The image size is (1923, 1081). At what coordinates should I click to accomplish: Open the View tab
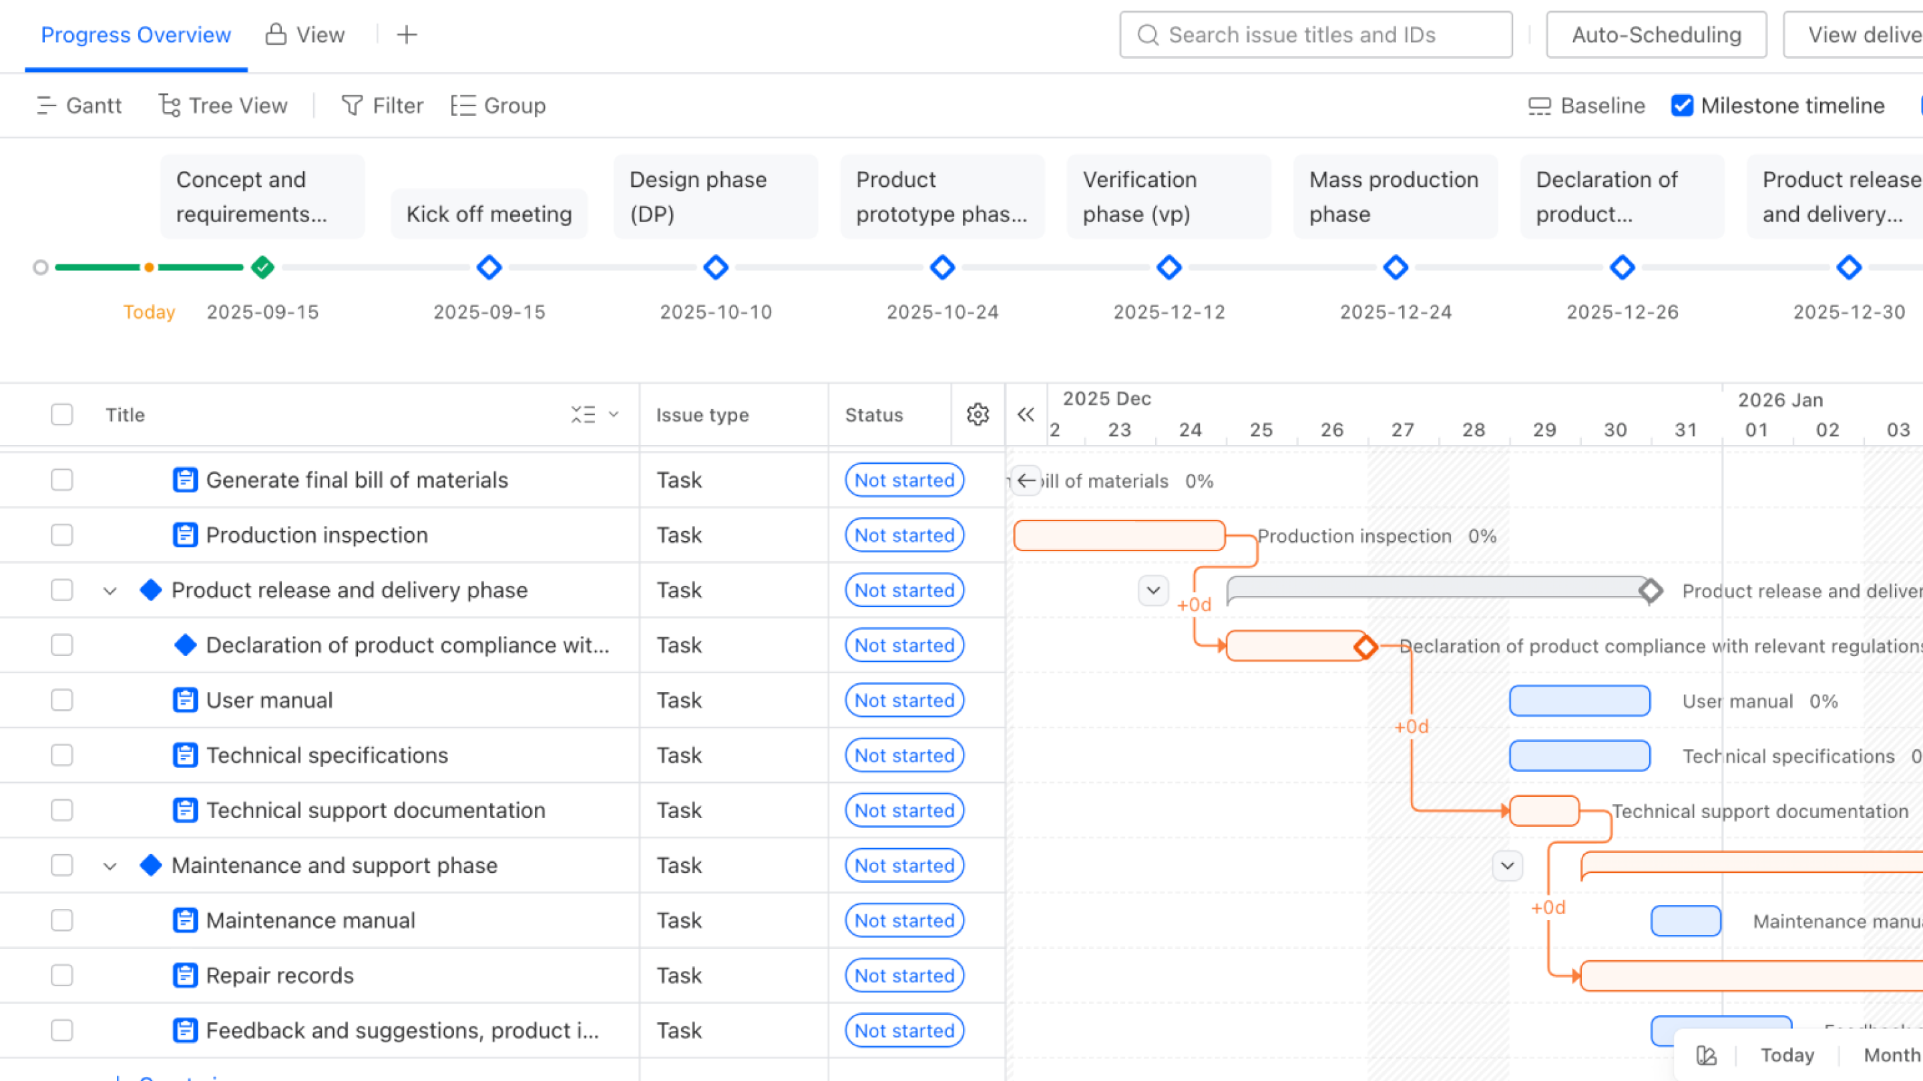click(306, 34)
